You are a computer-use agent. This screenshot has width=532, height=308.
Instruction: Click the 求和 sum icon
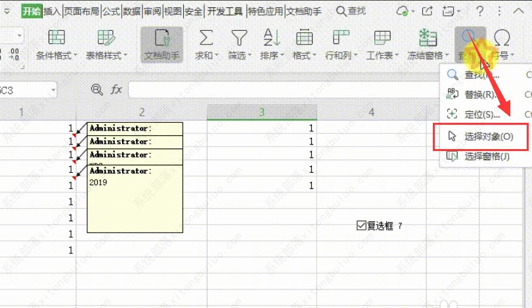pos(206,38)
